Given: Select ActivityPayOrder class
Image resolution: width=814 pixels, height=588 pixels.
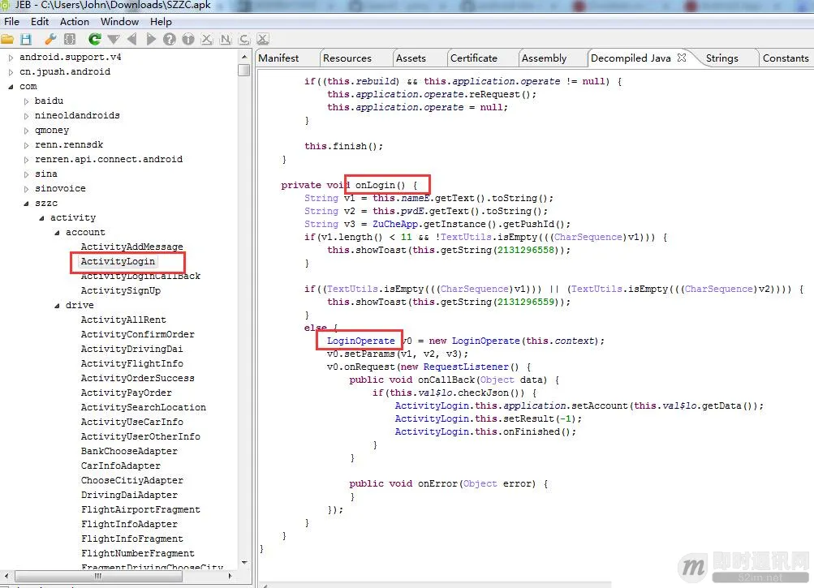Looking at the screenshot, I should (126, 393).
